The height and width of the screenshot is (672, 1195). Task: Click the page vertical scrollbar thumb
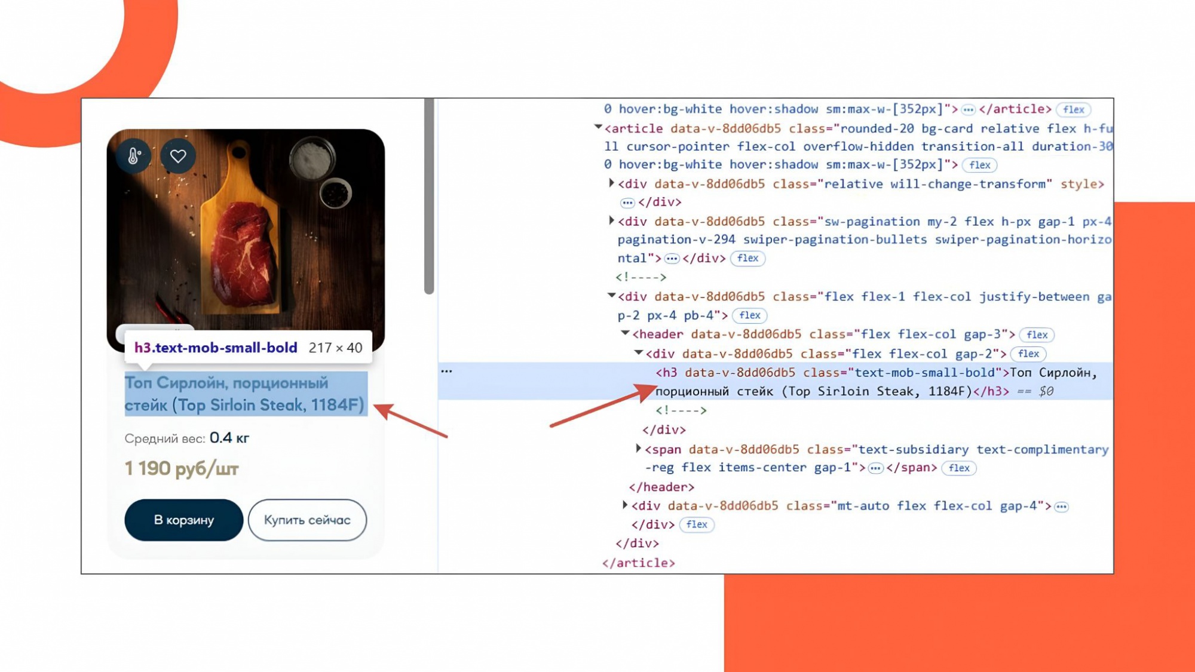[x=428, y=197]
